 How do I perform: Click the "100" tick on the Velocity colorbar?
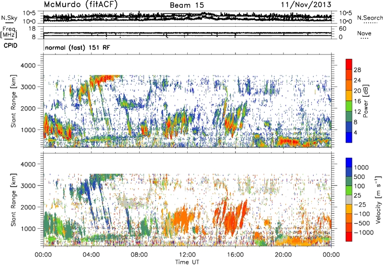[360, 186]
